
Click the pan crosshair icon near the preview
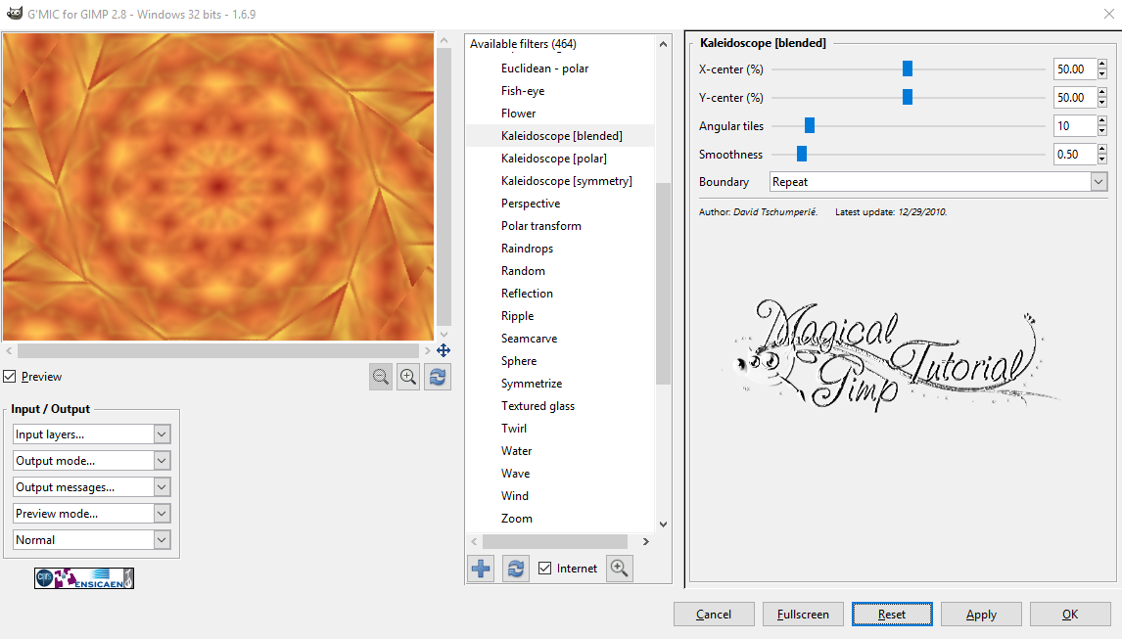(x=444, y=349)
